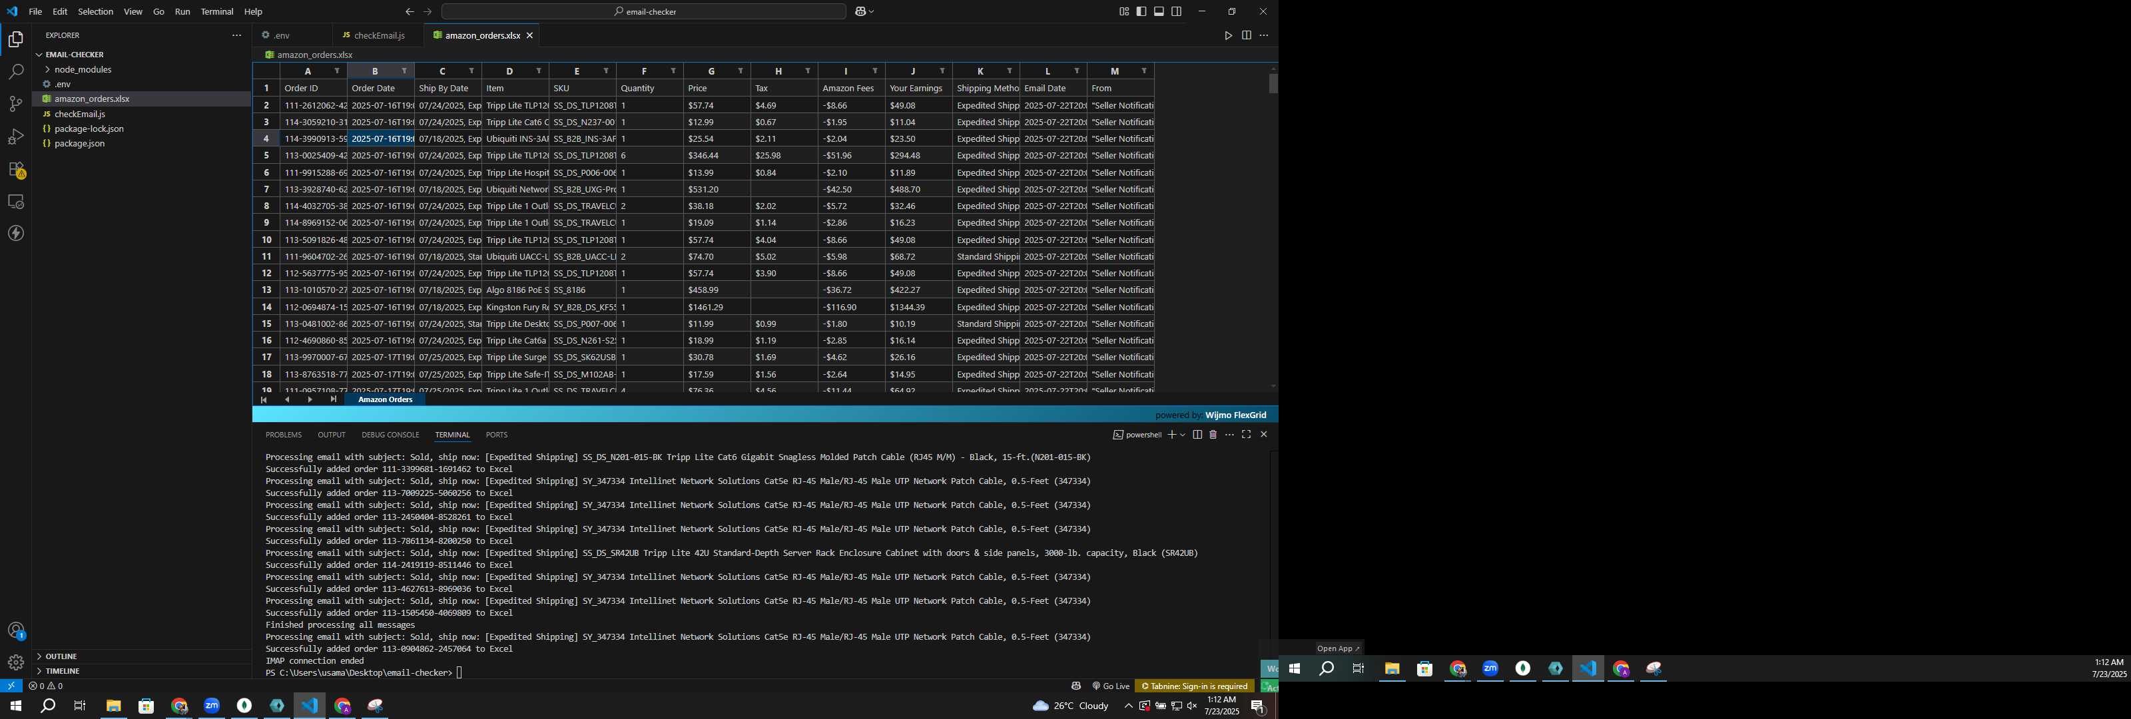Open filter on column G header

point(741,71)
